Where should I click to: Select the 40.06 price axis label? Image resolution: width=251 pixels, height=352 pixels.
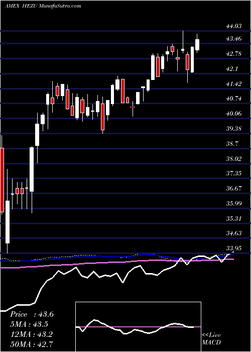point(234,114)
